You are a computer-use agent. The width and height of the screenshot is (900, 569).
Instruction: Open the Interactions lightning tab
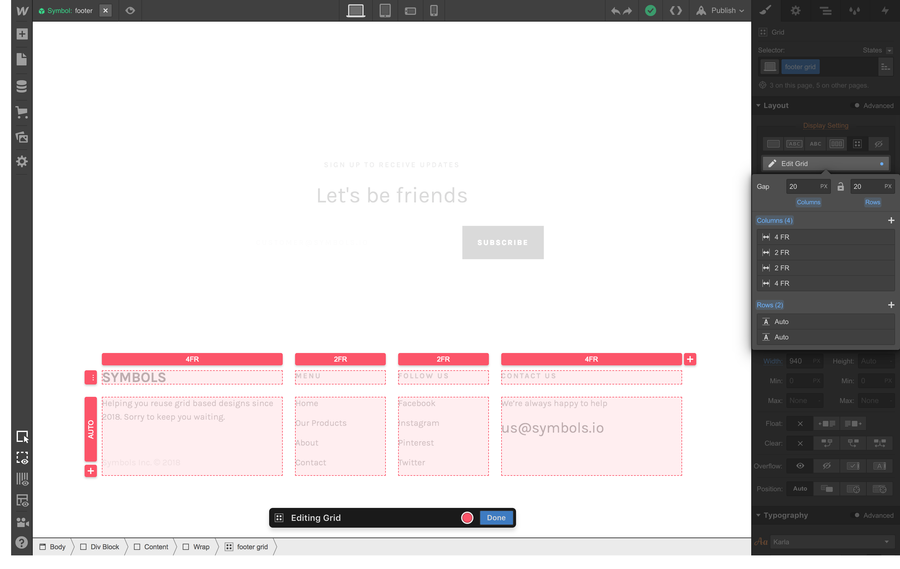click(885, 10)
